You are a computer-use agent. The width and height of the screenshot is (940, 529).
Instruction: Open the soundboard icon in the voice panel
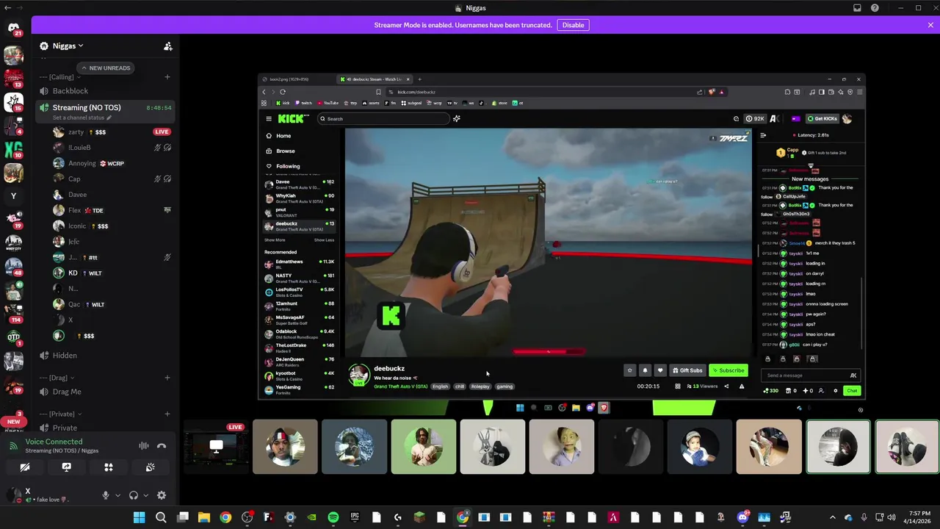[150, 467]
